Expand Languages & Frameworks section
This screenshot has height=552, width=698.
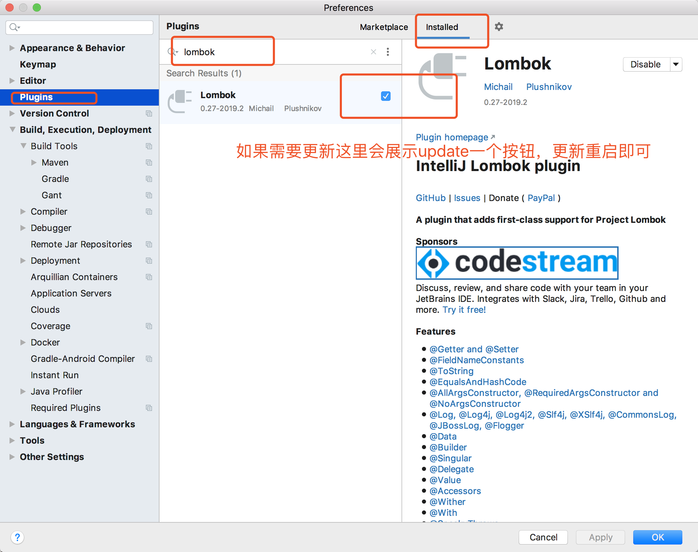tap(12, 424)
